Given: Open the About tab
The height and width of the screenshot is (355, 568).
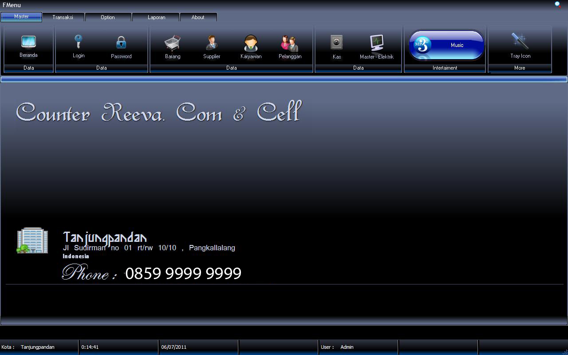Looking at the screenshot, I should [198, 17].
